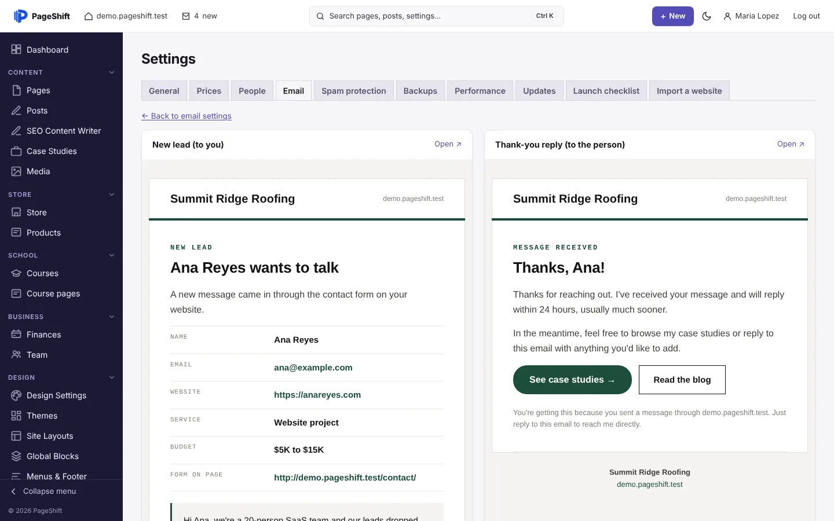Open the Backups tab

[420, 91]
